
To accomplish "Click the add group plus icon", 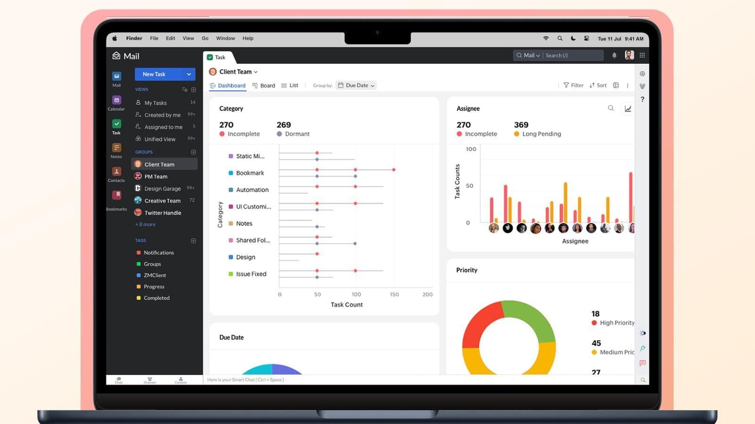I will [x=193, y=152].
